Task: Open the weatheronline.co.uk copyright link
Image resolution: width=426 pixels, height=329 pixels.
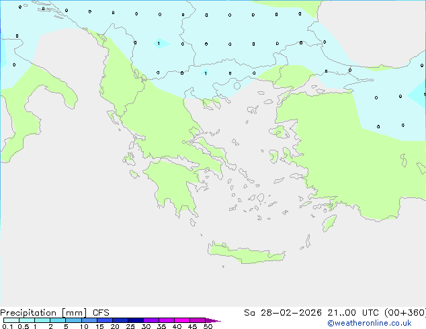Action: (x=370, y=323)
